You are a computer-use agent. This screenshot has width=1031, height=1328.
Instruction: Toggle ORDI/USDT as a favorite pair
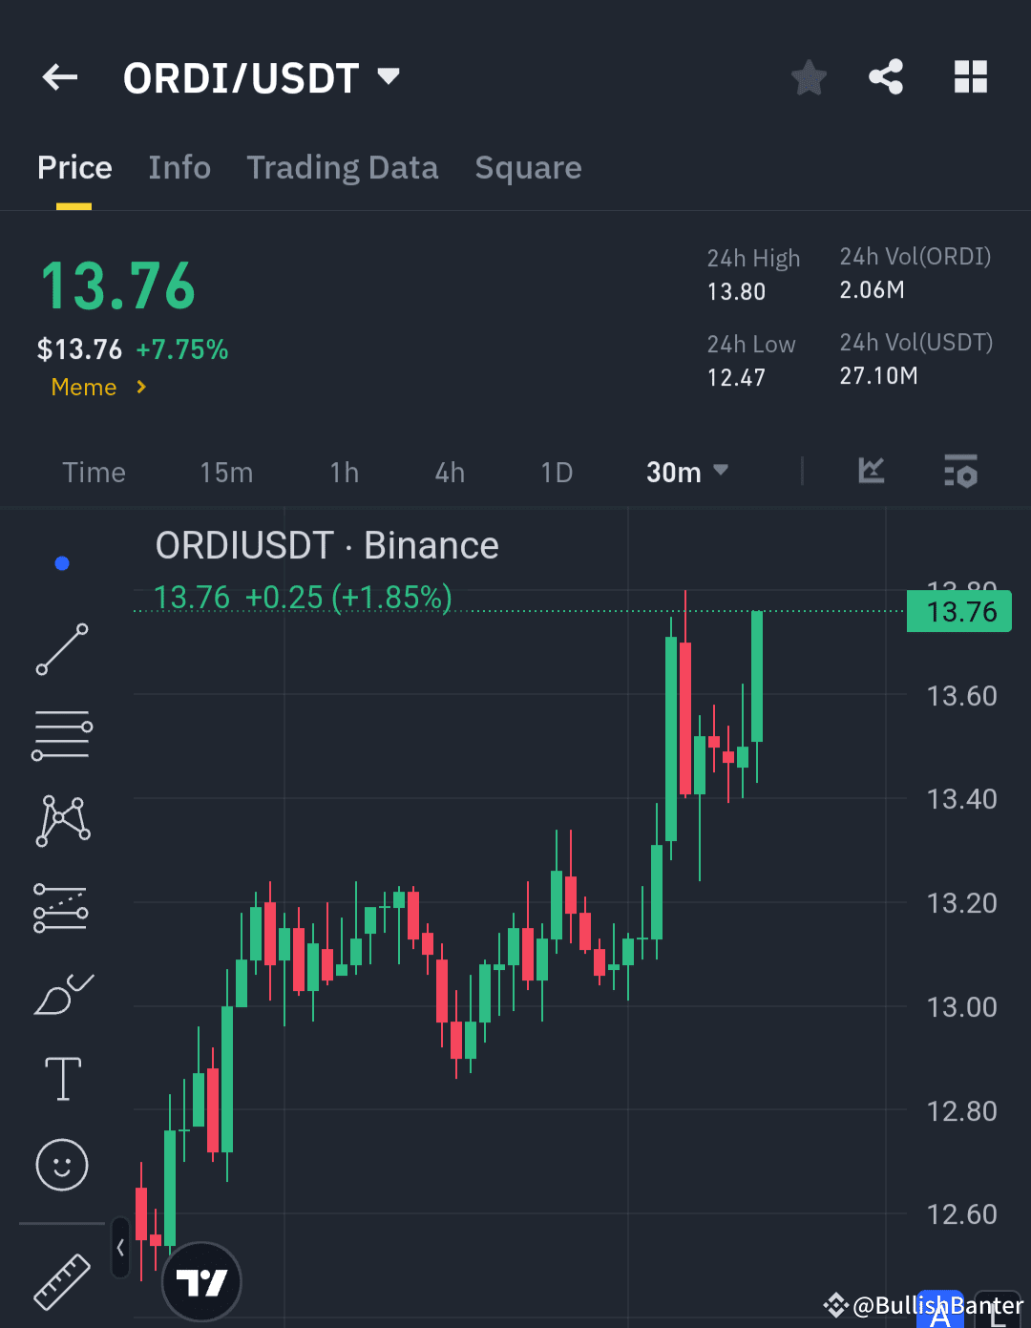pyautogui.click(x=809, y=77)
